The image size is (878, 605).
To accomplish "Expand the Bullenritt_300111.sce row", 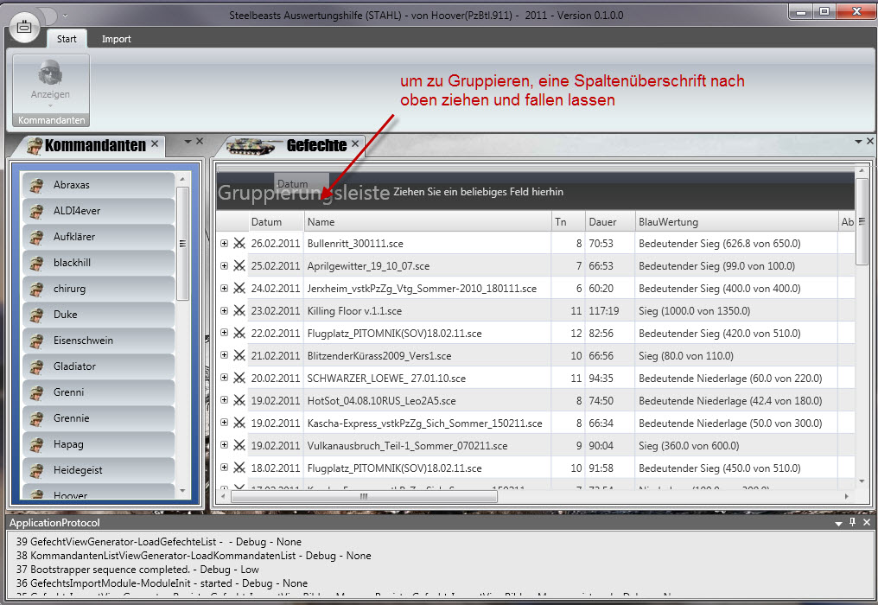I will tap(225, 243).
